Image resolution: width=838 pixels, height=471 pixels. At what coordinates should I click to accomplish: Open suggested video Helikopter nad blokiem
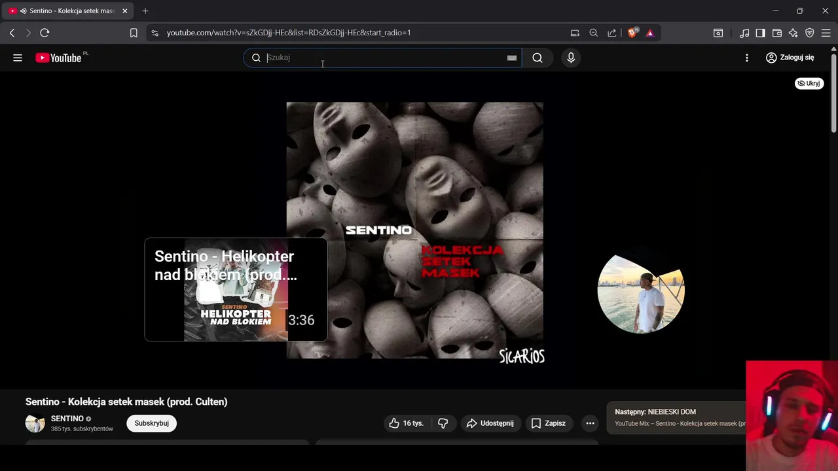236,289
